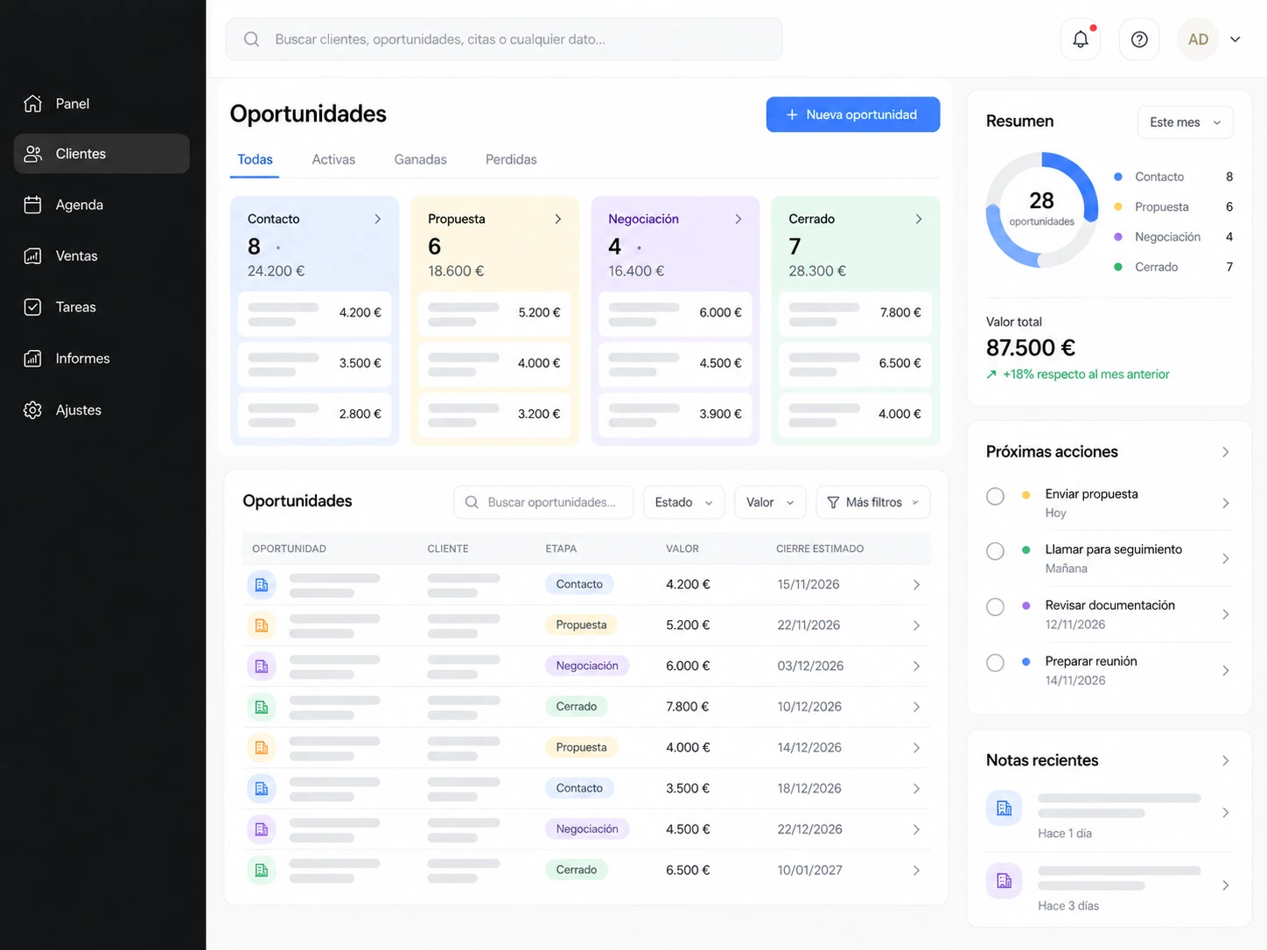Click the Agenda calendar icon

(x=32, y=205)
